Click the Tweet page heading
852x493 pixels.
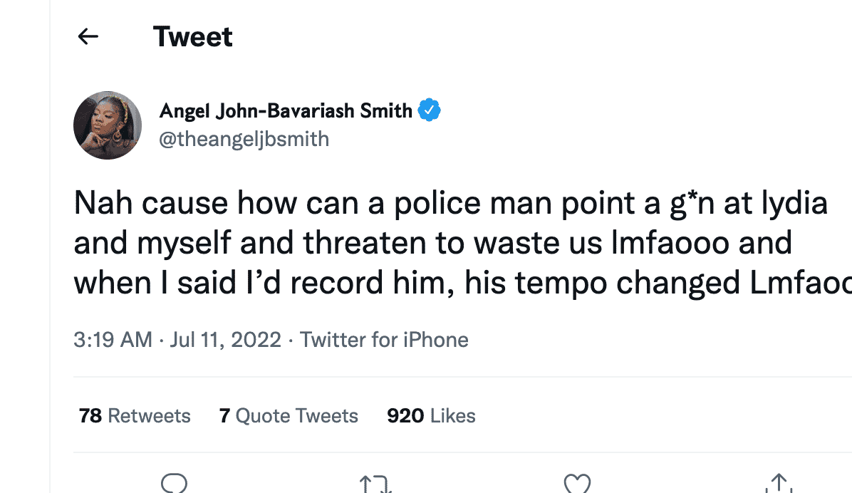click(x=193, y=37)
